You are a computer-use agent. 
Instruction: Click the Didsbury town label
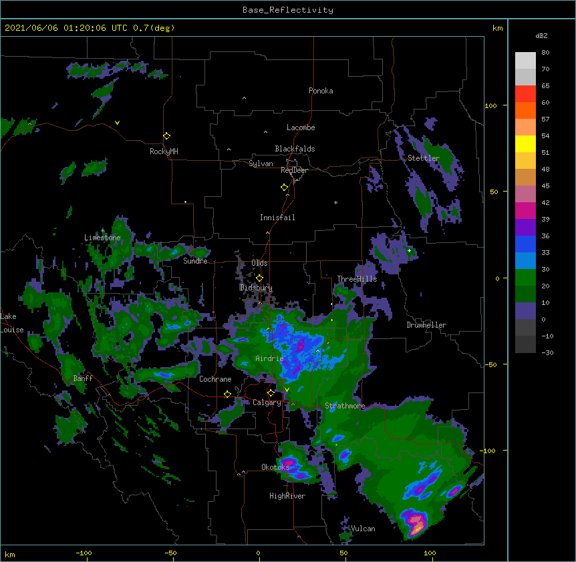256,288
